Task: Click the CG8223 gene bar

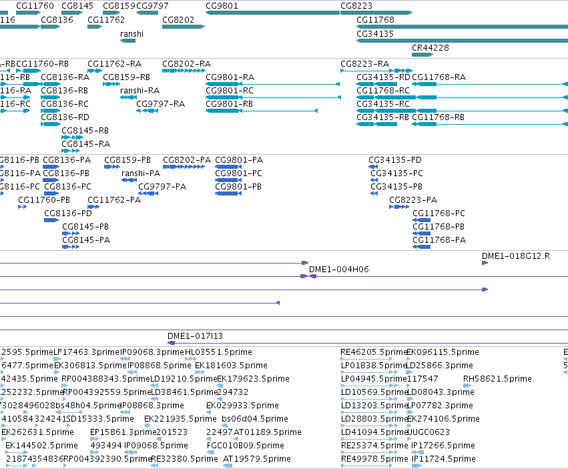Action: coord(376,13)
